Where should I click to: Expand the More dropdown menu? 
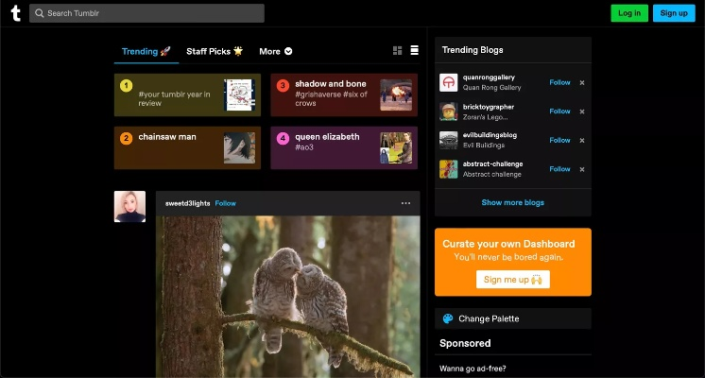[x=275, y=51]
